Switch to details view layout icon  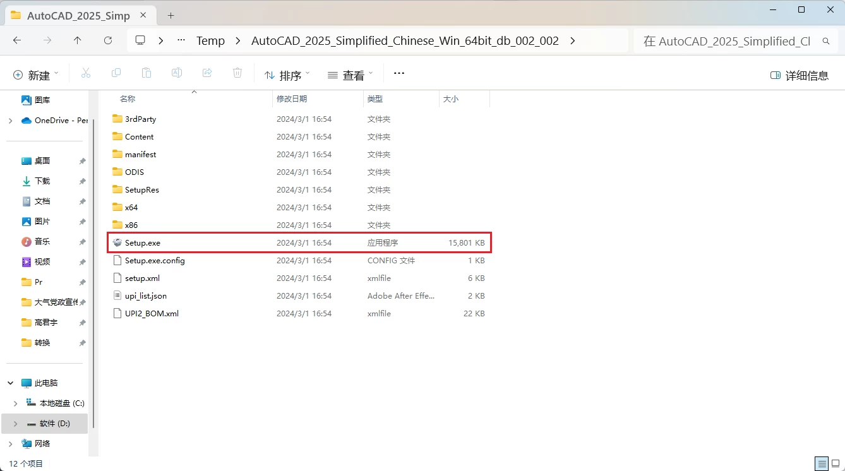(x=821, y=463)
